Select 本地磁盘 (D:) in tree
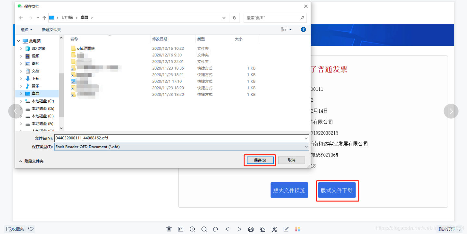The width and height of the screenshot is (467, 234). (43, 109)
